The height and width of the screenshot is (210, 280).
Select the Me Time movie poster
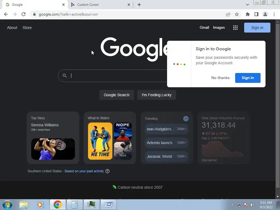tap(100, 141)
